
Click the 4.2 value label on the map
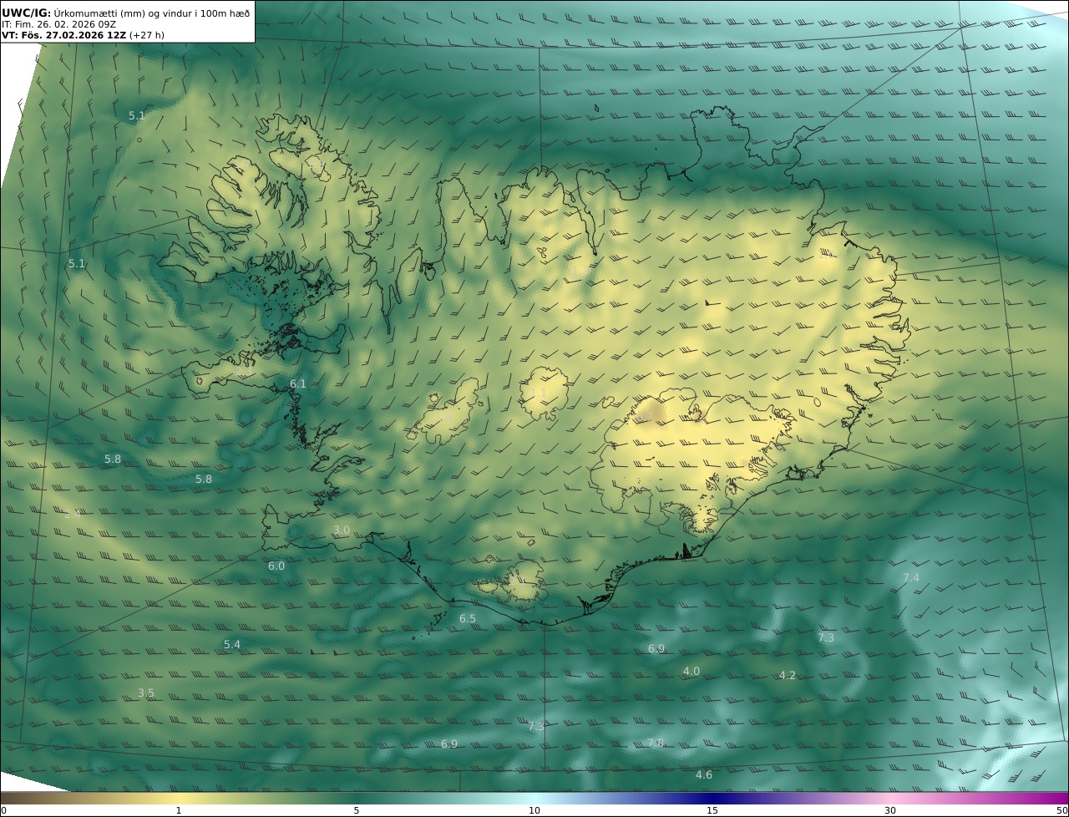(788, 676)
